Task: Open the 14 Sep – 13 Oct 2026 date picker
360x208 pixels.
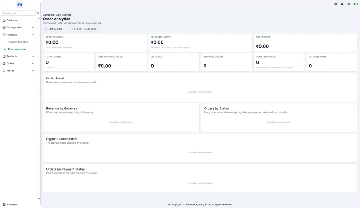Action: pyautogui.click(x=85, y=29)
